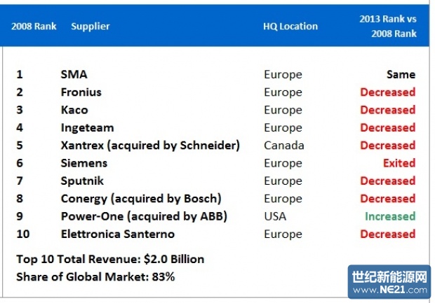Screen dimensions: 435x303
Task: Click the Sputnik supplier name
Action: [83, 181]
